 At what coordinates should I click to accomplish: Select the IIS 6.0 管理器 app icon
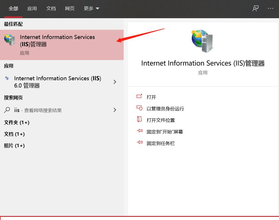pos(6,78)
